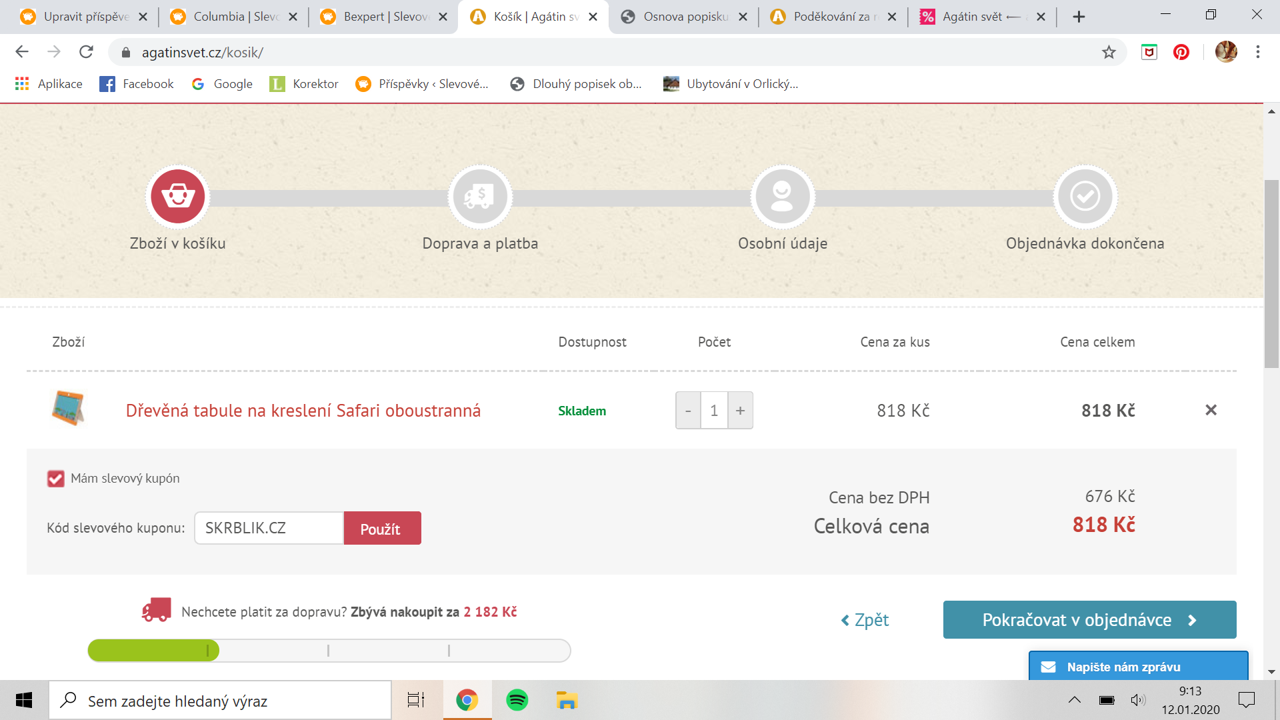Click the Doprava a platba truck icon
The image size is (1280, 720).
[x=480, y=197]
